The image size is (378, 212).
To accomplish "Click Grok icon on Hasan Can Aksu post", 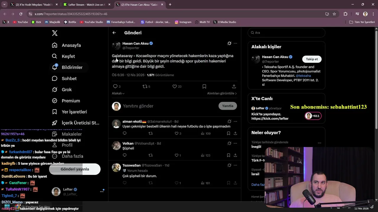I will [229, 43].
